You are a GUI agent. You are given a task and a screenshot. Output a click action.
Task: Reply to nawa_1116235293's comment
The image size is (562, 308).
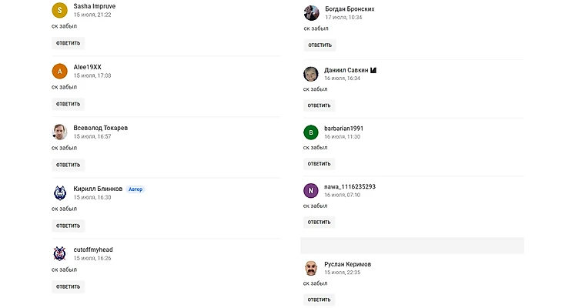coord(319,223)
